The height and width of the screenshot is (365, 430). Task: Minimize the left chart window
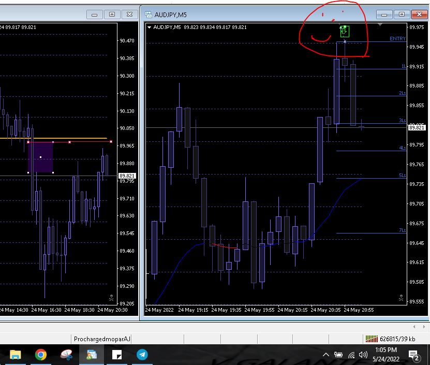coord(94,14)
